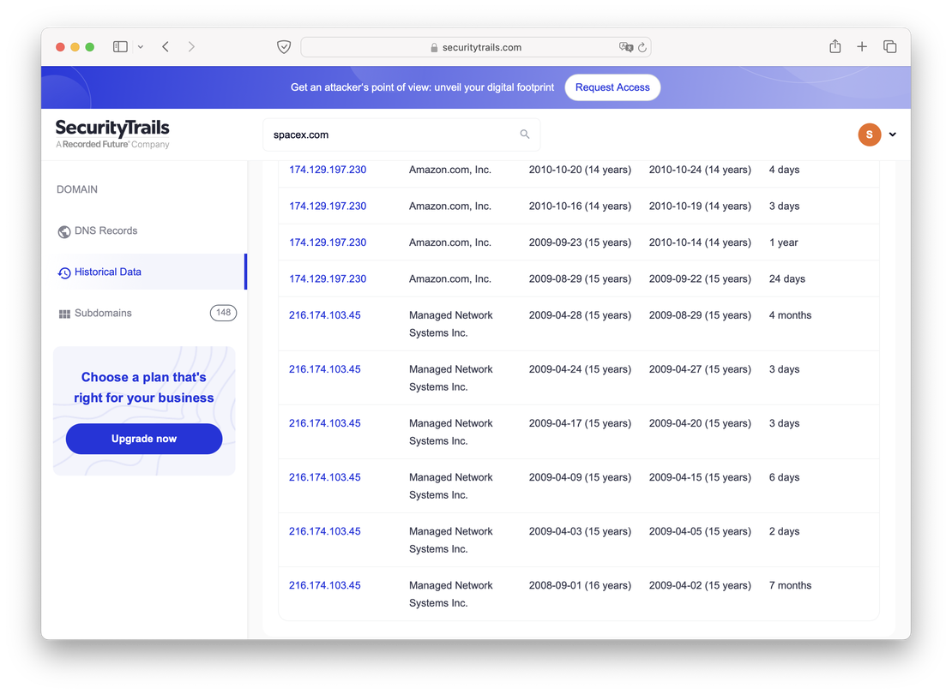Image resolution: width=952 pixels, height=694 pixels.
Task: Click the spacex.com search input field
Action: click(x=386, y=135)
